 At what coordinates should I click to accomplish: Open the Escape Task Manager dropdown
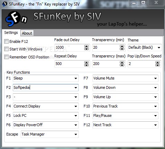point(50,134)
